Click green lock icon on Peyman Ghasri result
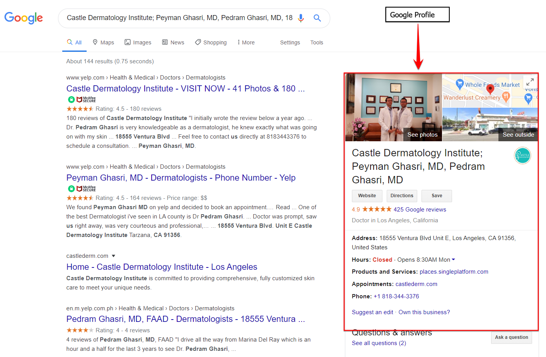This screenshot has height=357, width=546. 71,189
